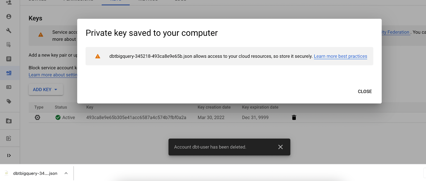The image size is (426, 181).
Task: Open the Service Accounts sidebar icon
Action: click(x=9, y=73)
